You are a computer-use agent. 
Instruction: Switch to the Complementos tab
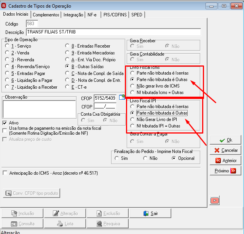46,15
